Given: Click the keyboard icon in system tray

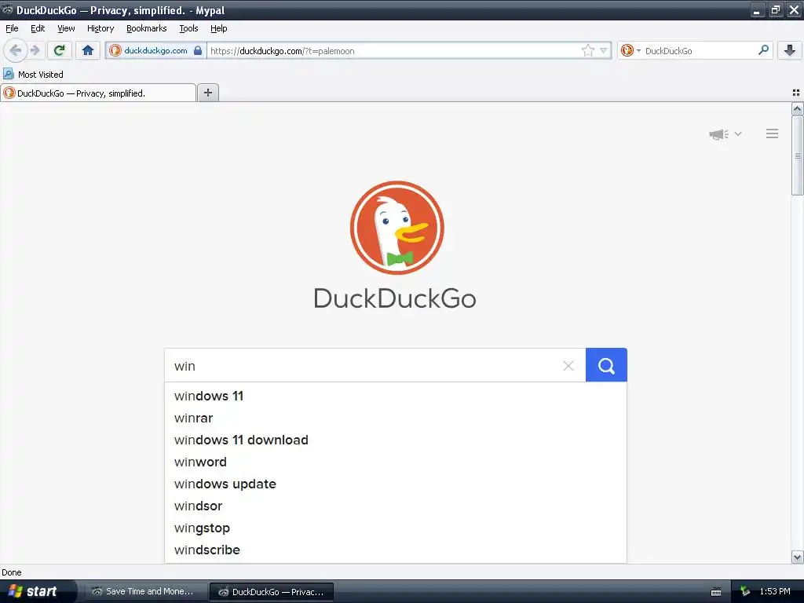Looking at the screenshot, I should 716,592.
